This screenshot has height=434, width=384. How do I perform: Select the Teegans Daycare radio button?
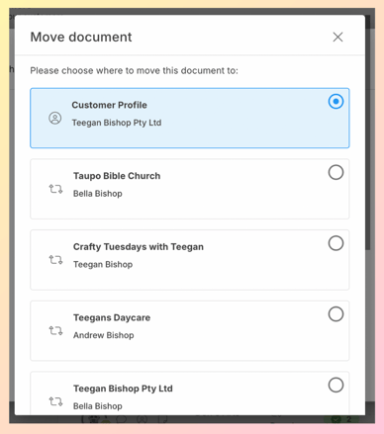pyautogui.click(x=336, y=314)
